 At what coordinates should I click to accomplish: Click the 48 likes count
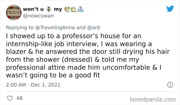click(19, 98)
